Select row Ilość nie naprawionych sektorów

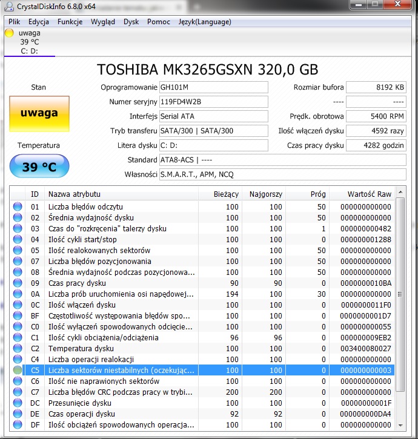pyautogui.click(x=202, y=381)
